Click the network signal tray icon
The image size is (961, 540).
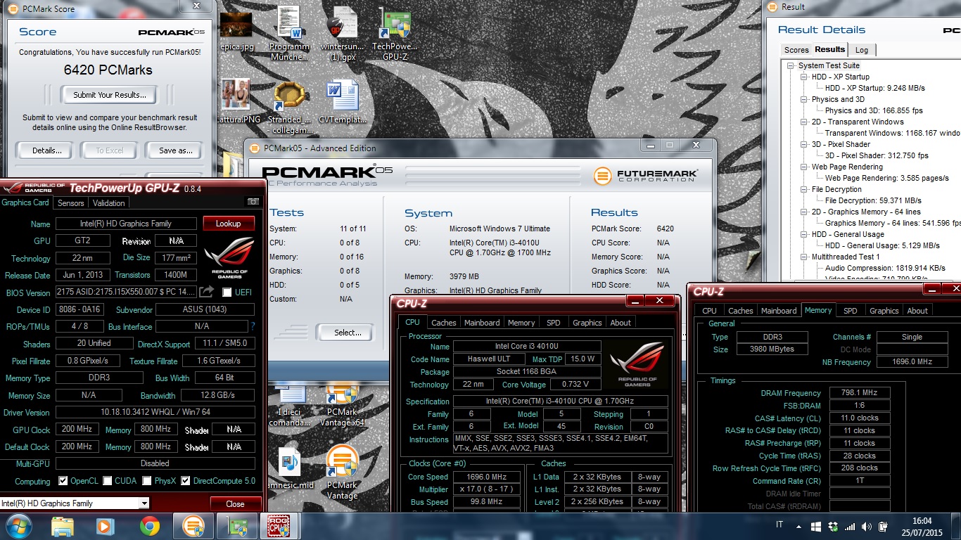(850, 527)
